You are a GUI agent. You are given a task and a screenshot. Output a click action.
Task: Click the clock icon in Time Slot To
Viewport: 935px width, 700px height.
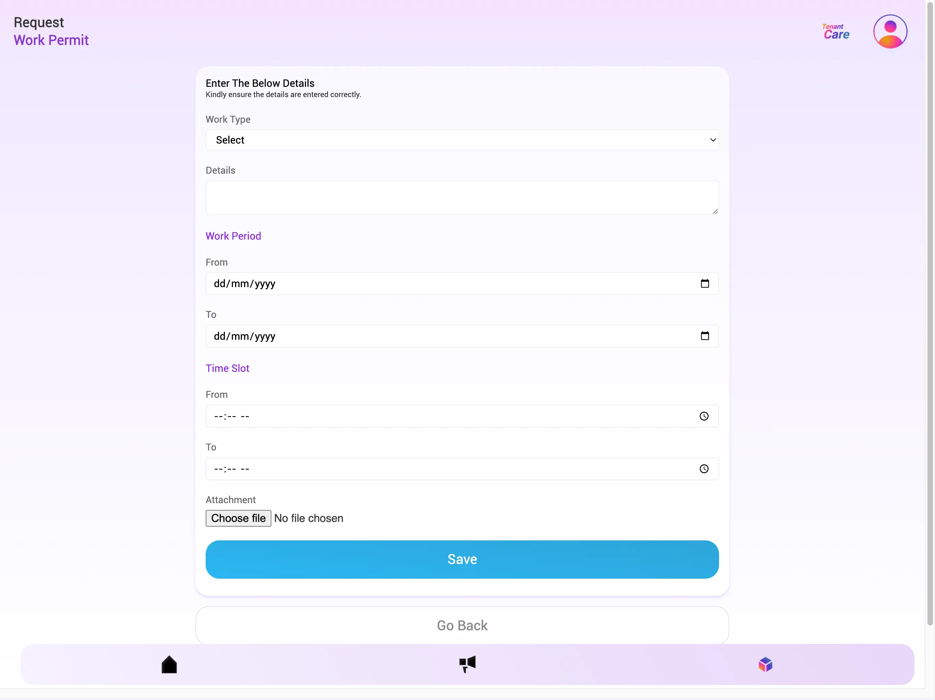(703, 468)
